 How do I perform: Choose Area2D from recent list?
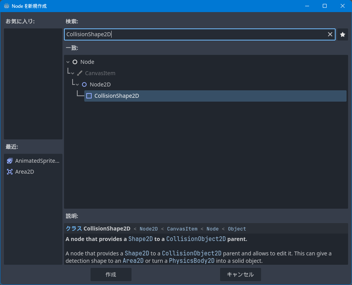[x=33, y=172]
